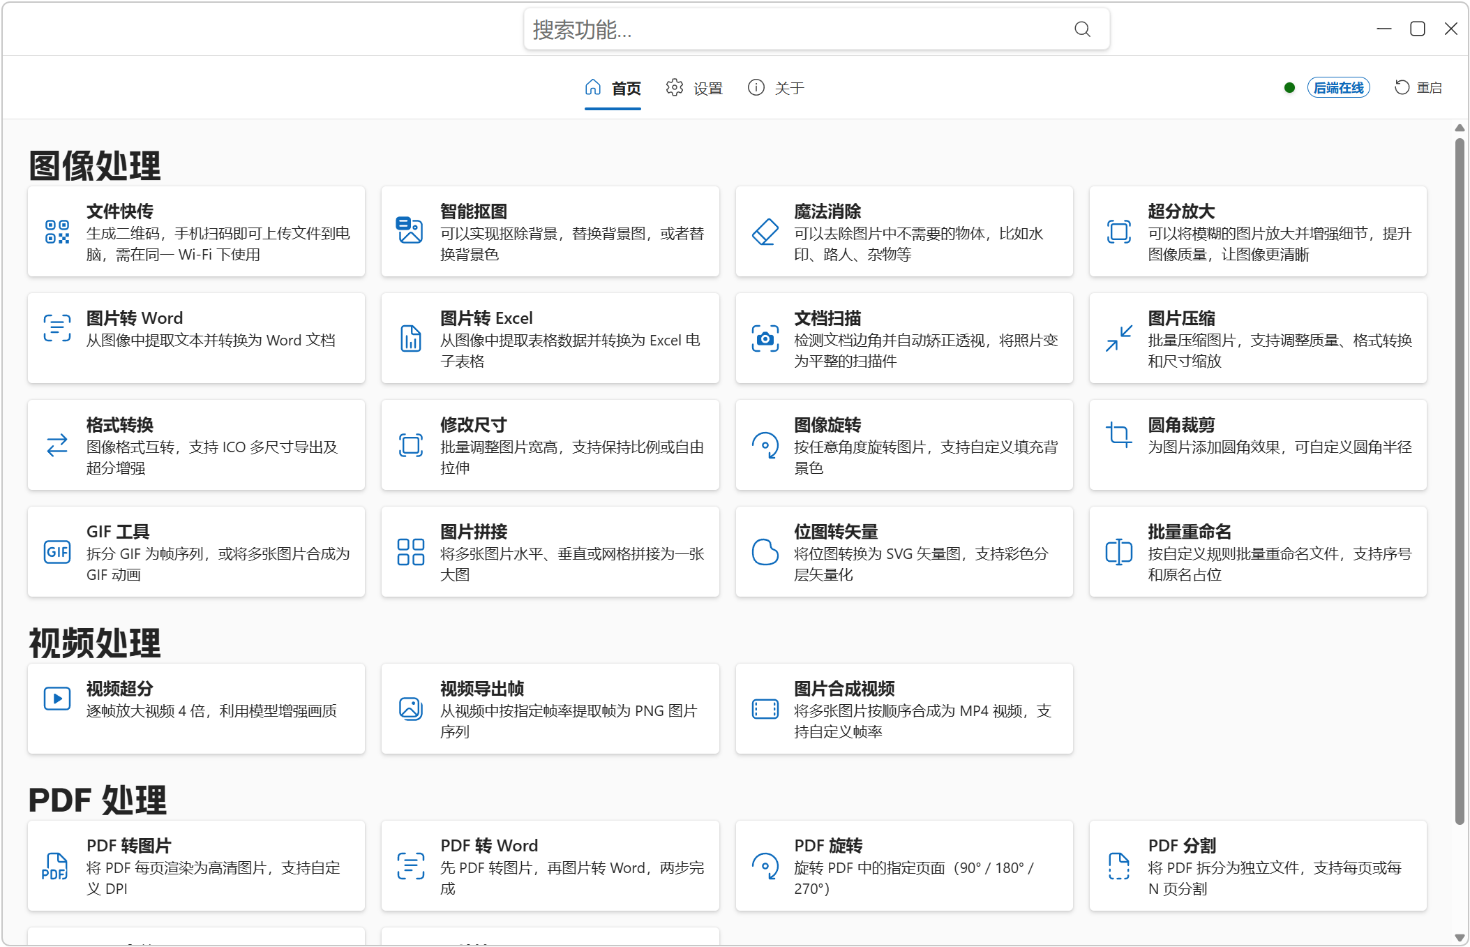This screenshot has width=1470, height=947.
Task: Open the 设置 tab
Action: click(x=694, y=88)
